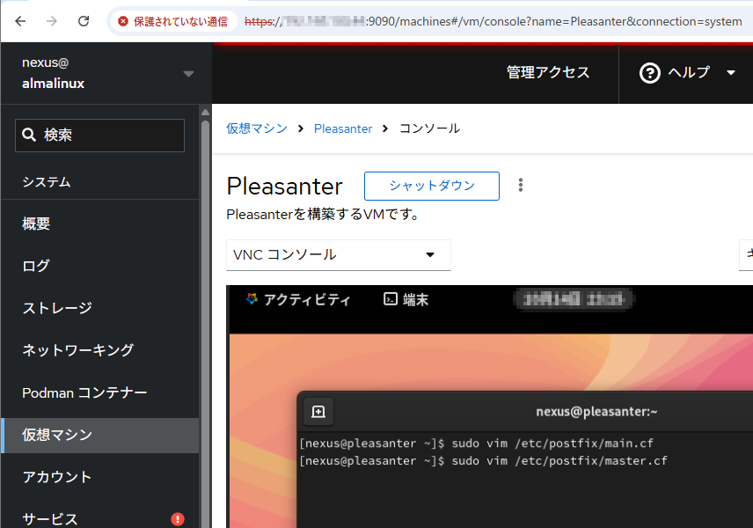Click the not-secure warning icon
Viewport: 753px width, 528px height.
click(123, 21)
